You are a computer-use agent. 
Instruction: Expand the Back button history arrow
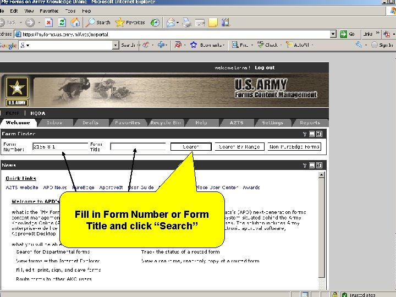(21, 23)
